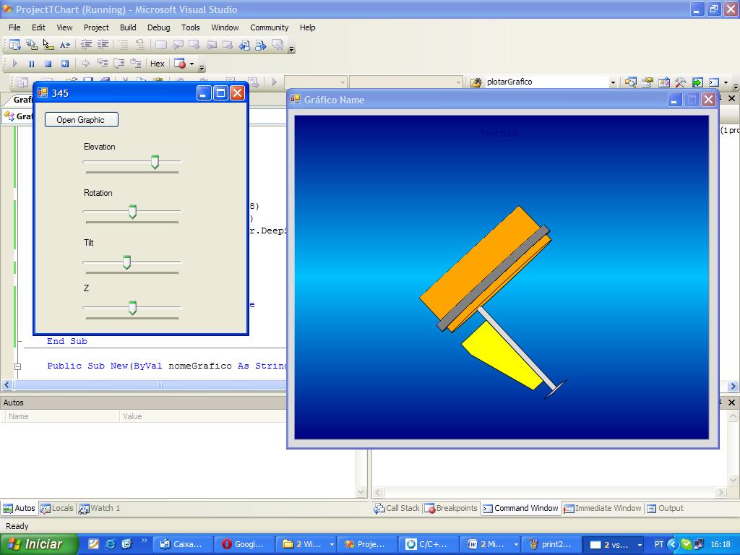This screenshot has height=555, width=740.
Task: Click the Properties Window toolbar icon
Action: coord(647,82)
